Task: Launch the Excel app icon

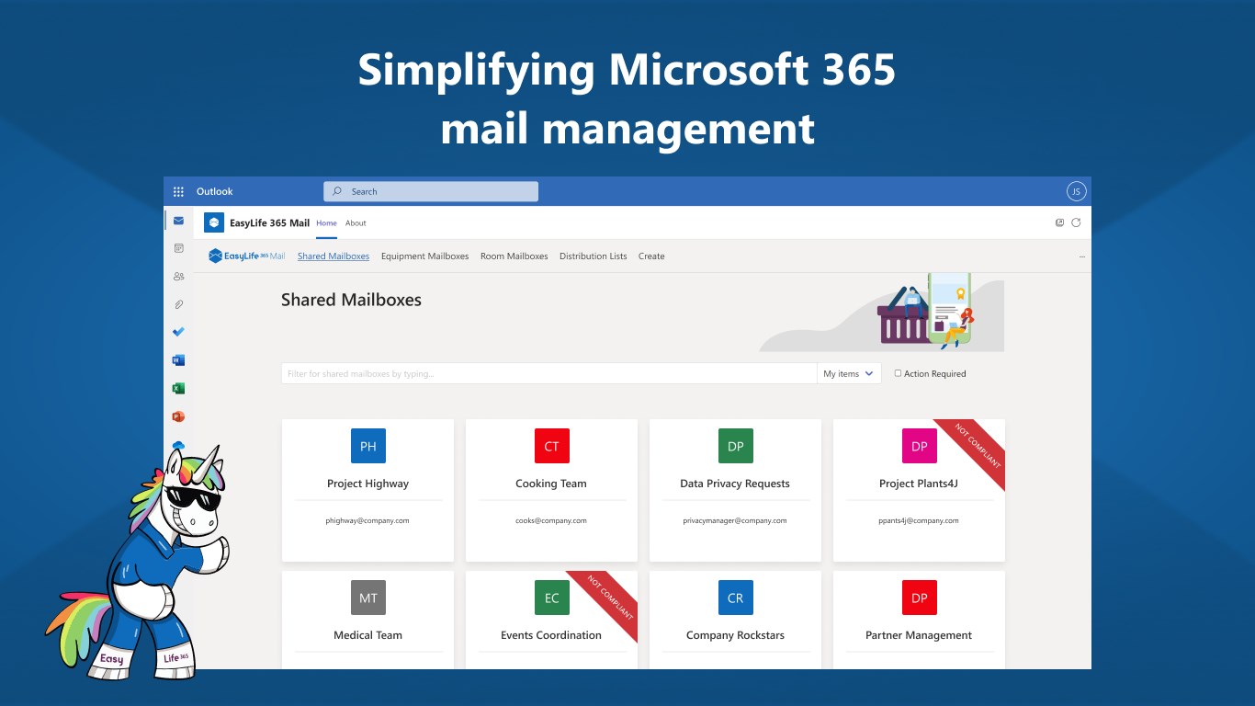Action: tap(178, 388)
